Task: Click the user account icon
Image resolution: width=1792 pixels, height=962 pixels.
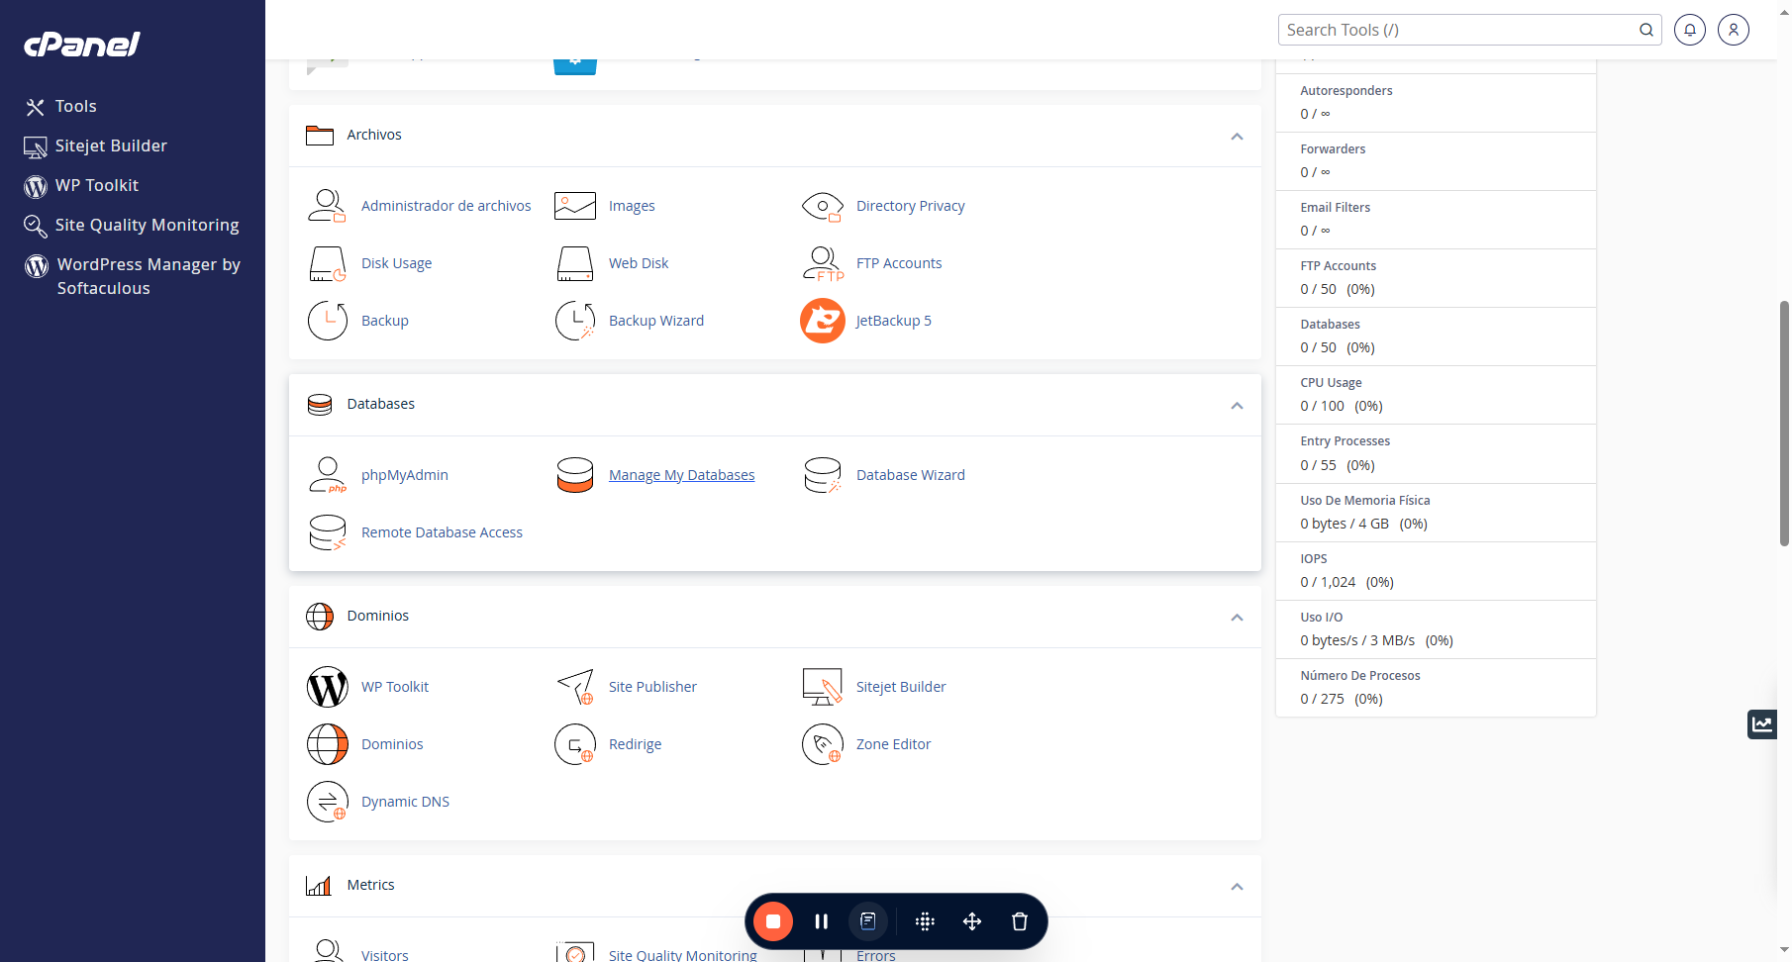Action: coord(1734,30)
